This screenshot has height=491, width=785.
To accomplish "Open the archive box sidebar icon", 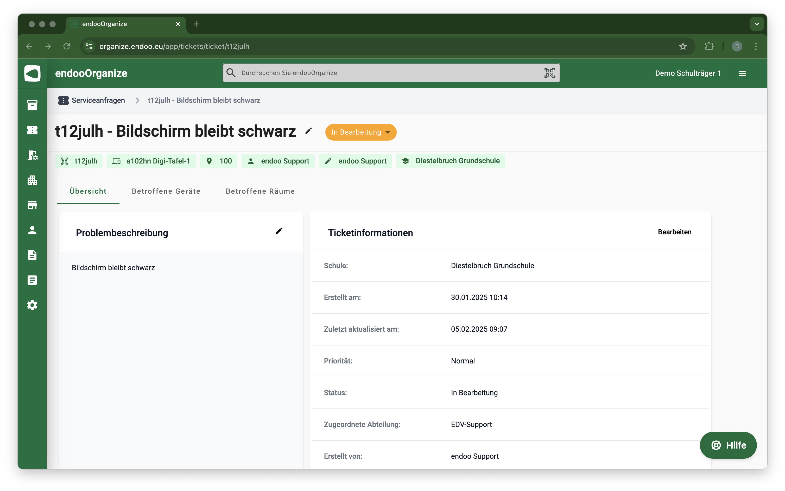I will (x=32, y=105).
